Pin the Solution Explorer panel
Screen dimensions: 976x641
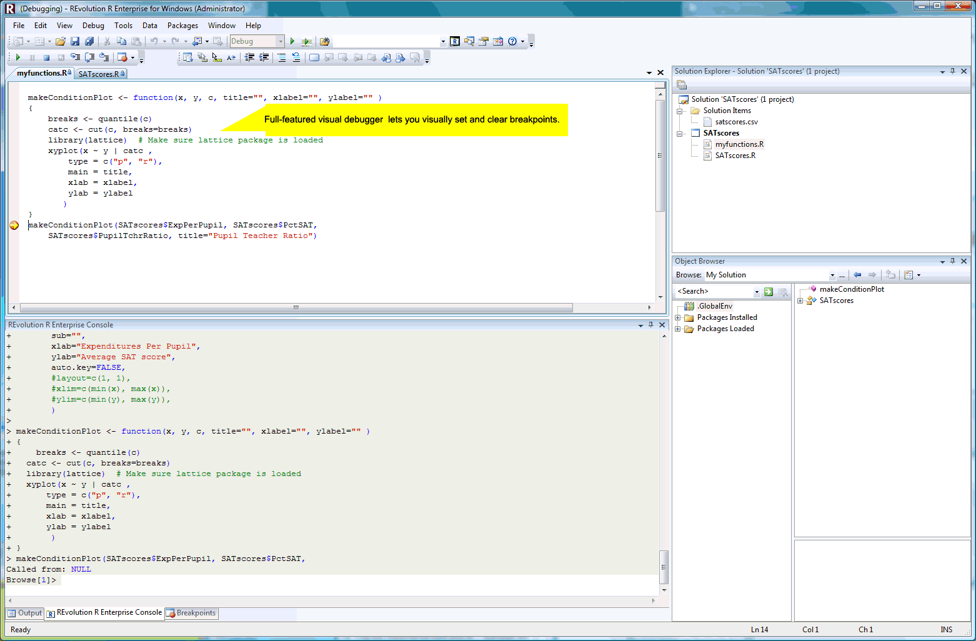952,71
